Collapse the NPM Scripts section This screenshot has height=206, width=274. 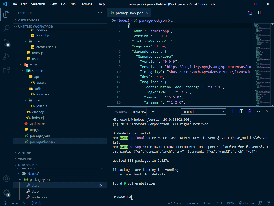click(60, 165)
